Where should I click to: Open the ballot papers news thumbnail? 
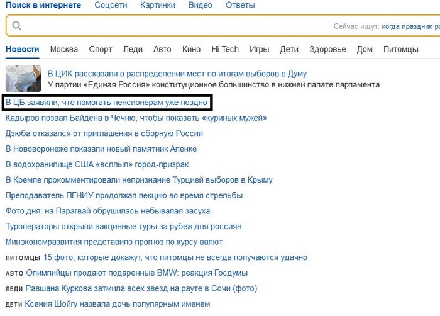click(x=23, y=79)
